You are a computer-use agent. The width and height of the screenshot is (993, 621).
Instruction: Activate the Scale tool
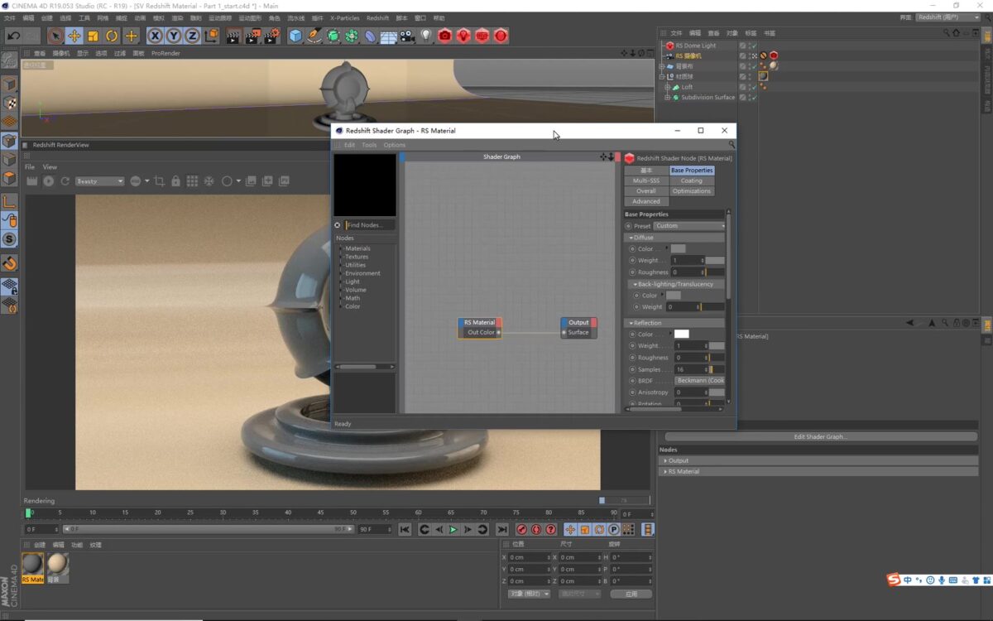(93, 36)
